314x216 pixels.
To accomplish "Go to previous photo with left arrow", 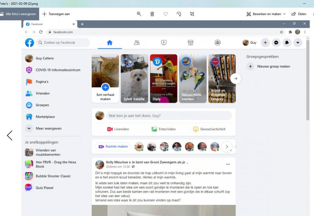I will click(x=10, y=135).
